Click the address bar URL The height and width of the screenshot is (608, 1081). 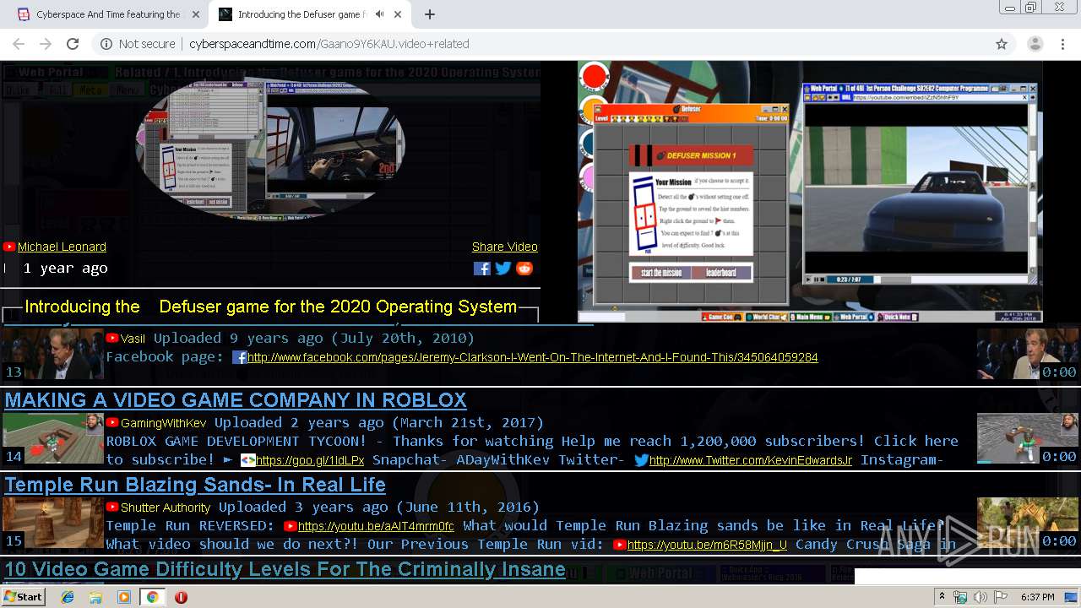pyautogui.click(x=329, y=44)
